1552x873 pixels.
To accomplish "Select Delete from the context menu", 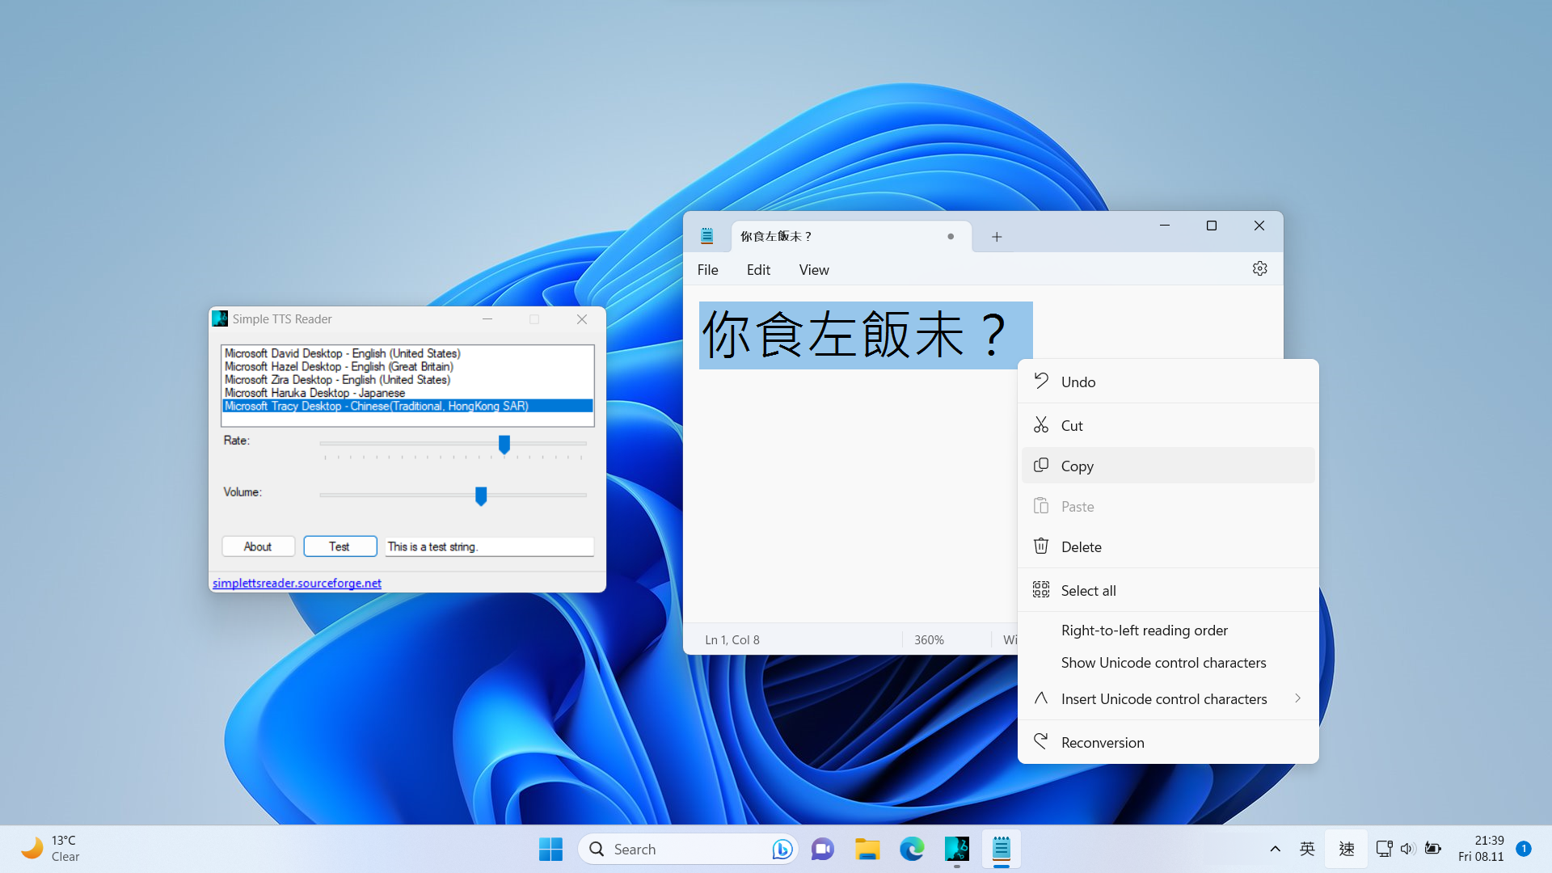I will pos(1081,546).
